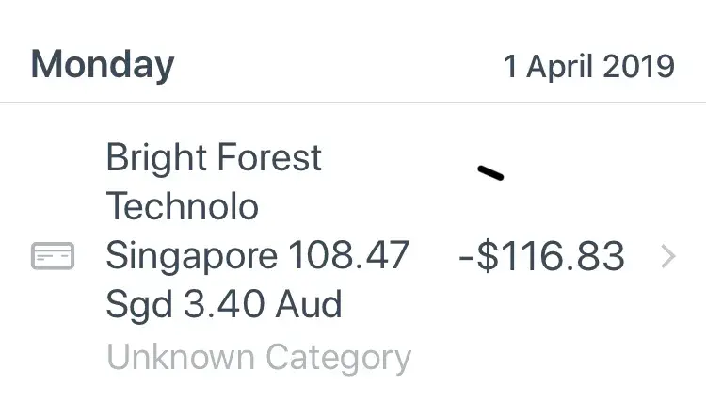Tap the word Bright in the merchant name
This screenshot has height=419, width=706.
coord(154,157)
